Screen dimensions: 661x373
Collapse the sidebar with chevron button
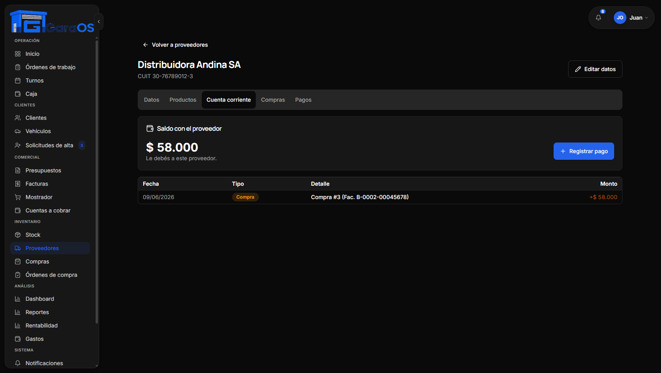99,22
